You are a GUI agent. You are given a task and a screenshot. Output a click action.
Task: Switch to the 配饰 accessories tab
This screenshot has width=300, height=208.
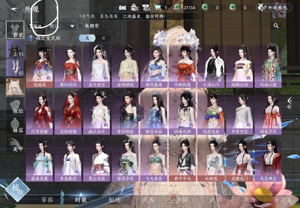[115, 200]
